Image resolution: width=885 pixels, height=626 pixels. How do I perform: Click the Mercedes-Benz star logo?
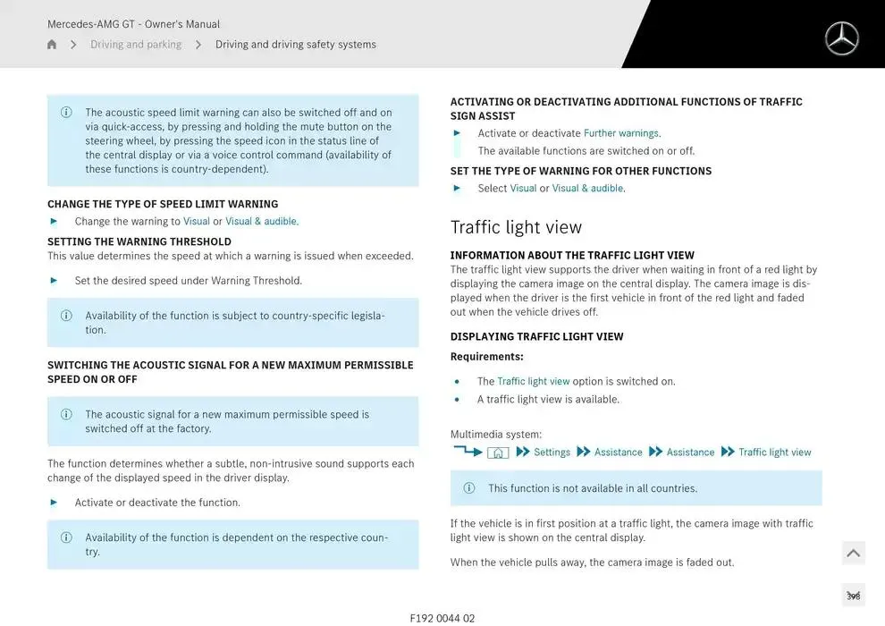pos(841,38)
